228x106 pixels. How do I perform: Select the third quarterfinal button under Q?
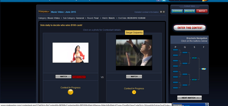[x=185, y=74]
